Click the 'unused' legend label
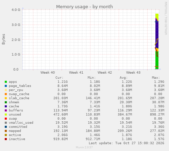169x151 pixels. coord(15,115)
